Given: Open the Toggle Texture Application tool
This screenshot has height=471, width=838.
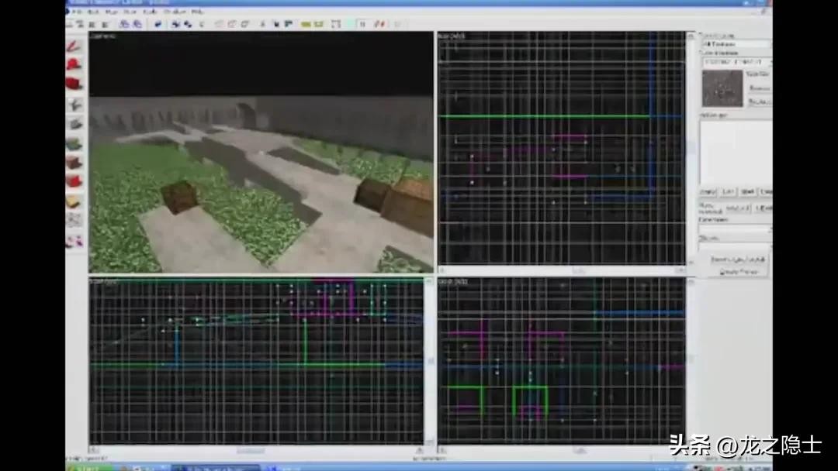Looking at the screenshot, I should pyautogui.click(x=74, y=143).
